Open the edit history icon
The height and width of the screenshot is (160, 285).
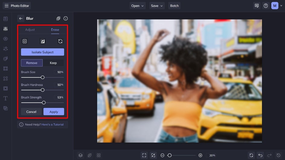click(278, 155)
